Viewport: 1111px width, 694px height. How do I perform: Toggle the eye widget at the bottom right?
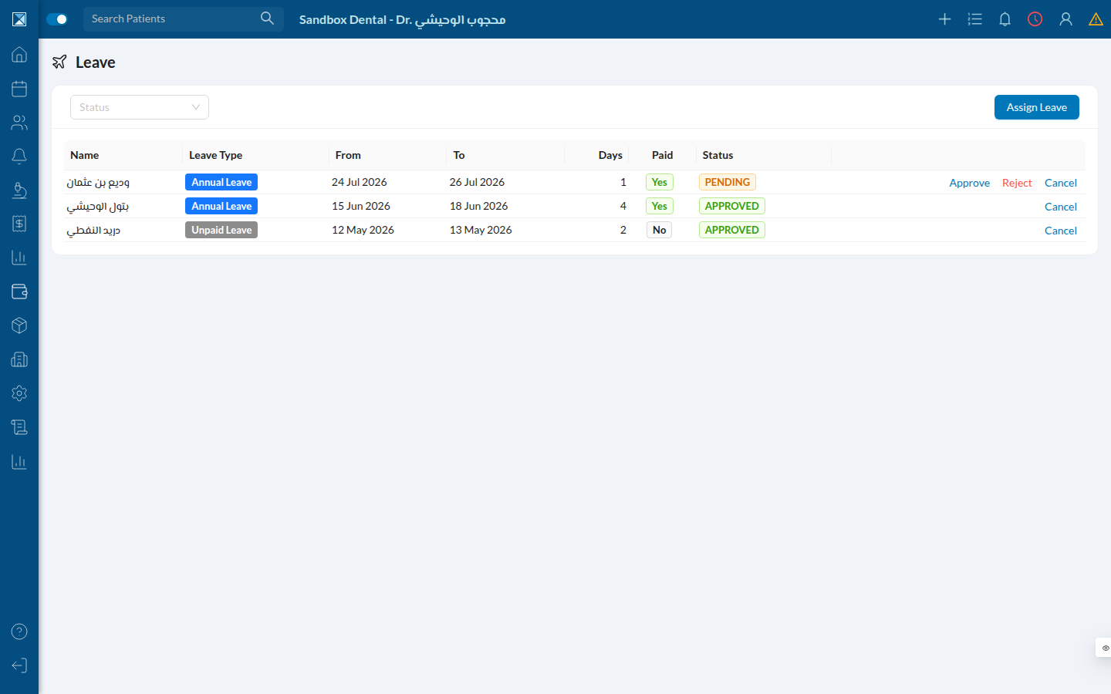pyautogui.click(x=1105, y=648)
